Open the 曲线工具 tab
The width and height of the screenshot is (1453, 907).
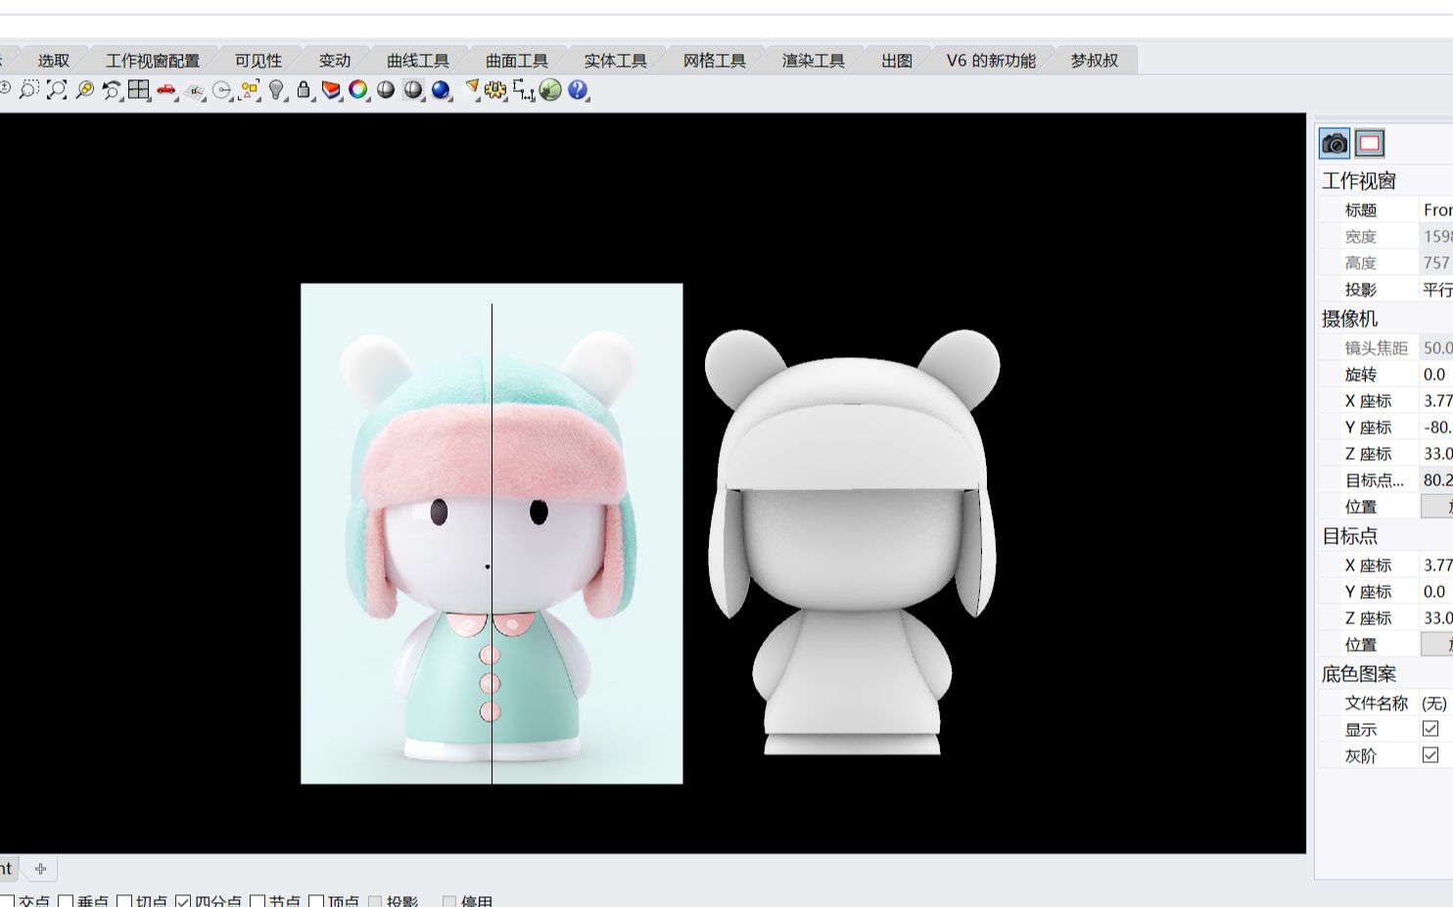tap(418, 61)
